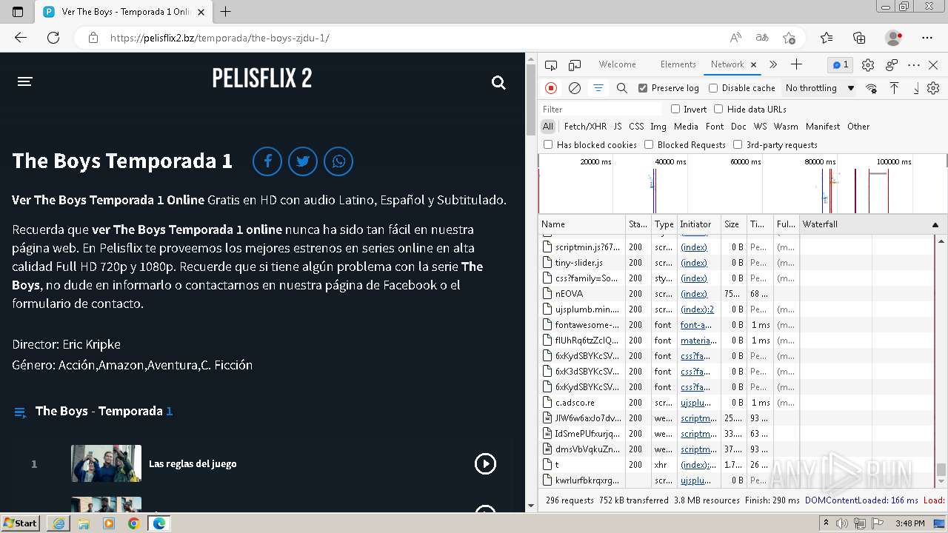
Task: Toggle the network filter bar icon
Action: pos(598,88)
